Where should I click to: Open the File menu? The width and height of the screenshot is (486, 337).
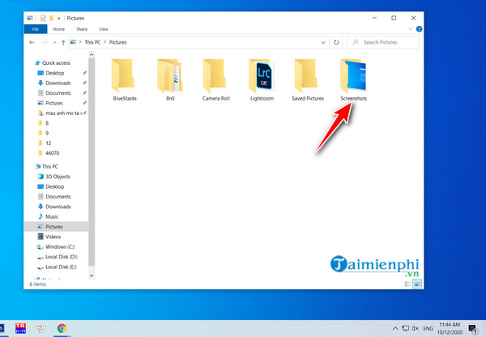point(36,29)
